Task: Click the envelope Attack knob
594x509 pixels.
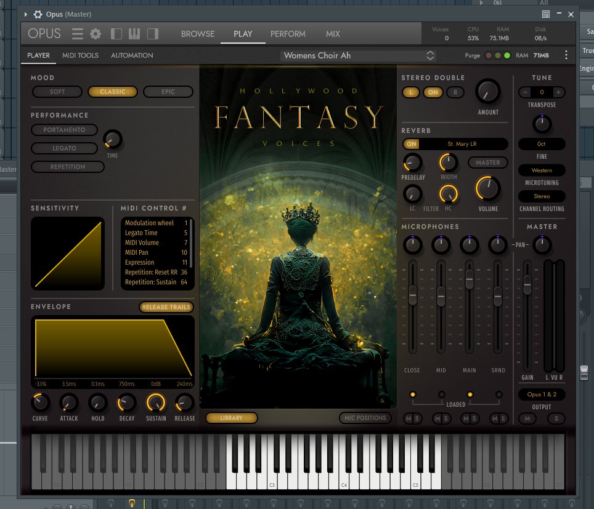Action: tap(69, 403)
